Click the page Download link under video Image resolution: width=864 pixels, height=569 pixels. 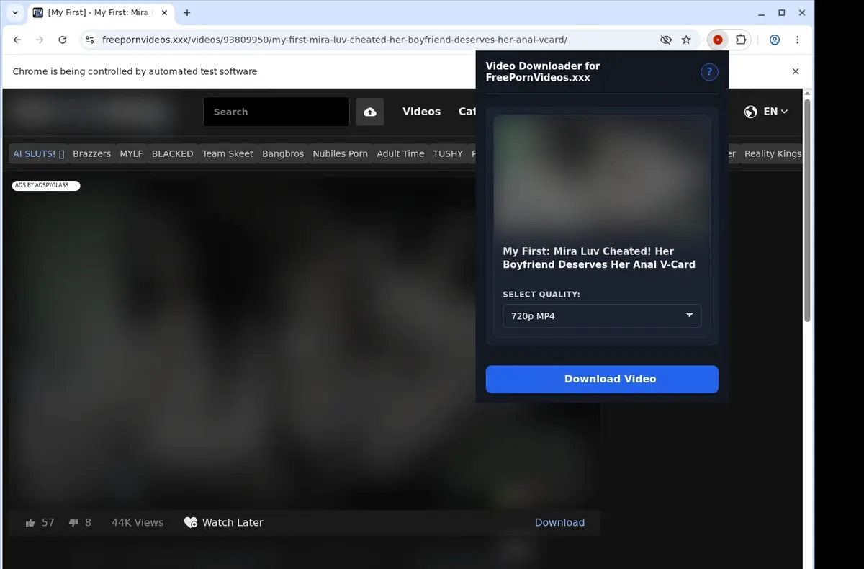tap(559, 523)
